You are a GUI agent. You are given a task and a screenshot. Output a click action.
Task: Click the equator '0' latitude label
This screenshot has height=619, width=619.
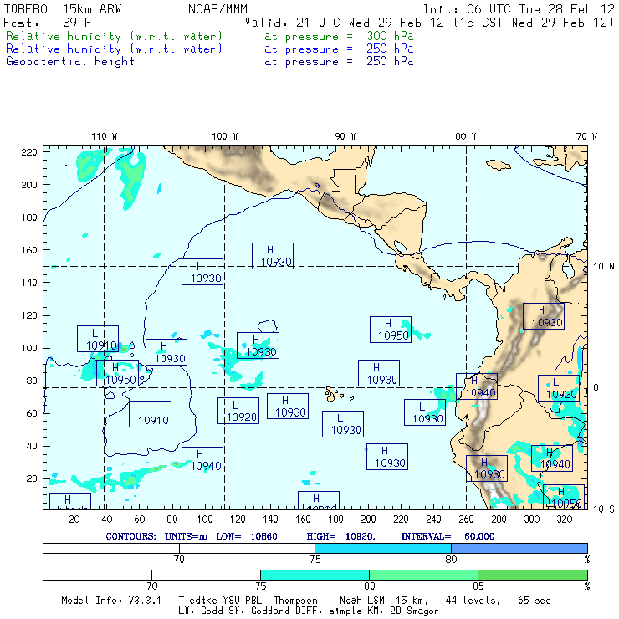tap(596, 387)
